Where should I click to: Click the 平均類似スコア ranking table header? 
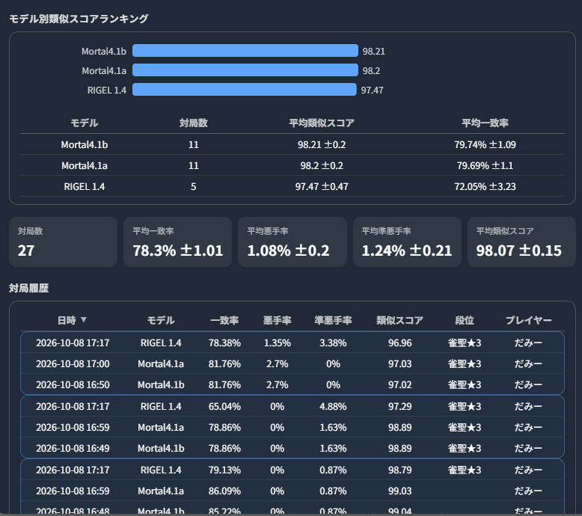coord(322,123)
